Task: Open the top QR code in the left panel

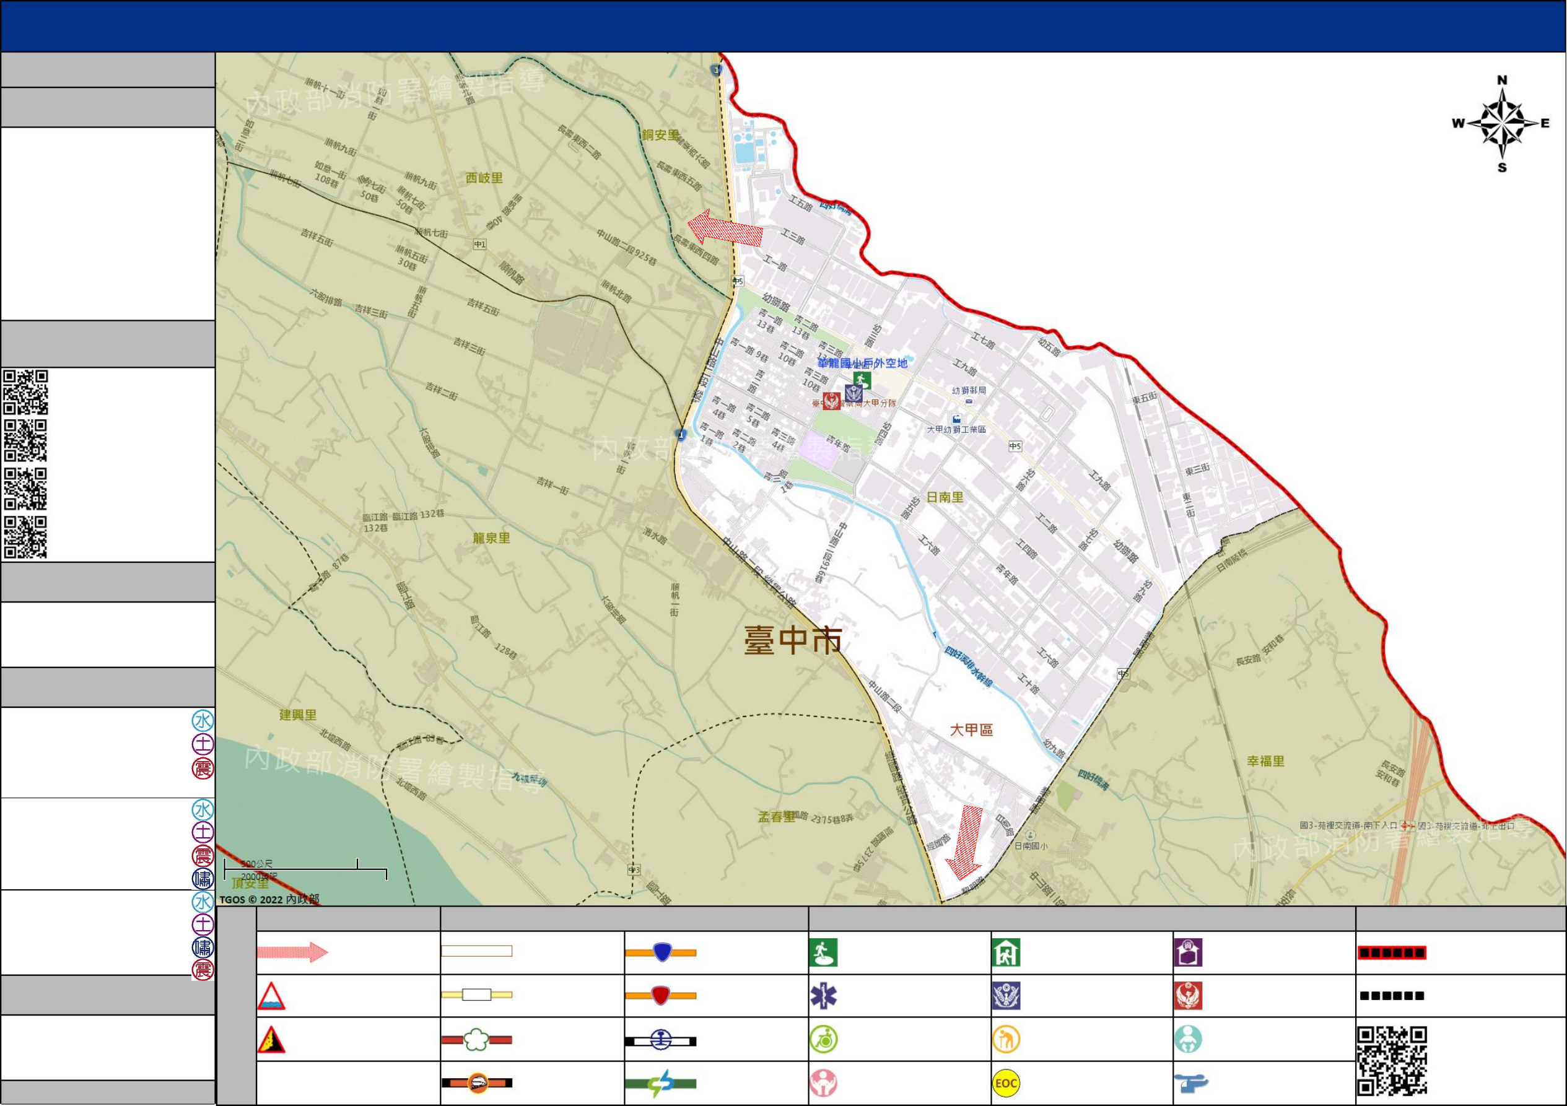Action: (x=25, y=393)
